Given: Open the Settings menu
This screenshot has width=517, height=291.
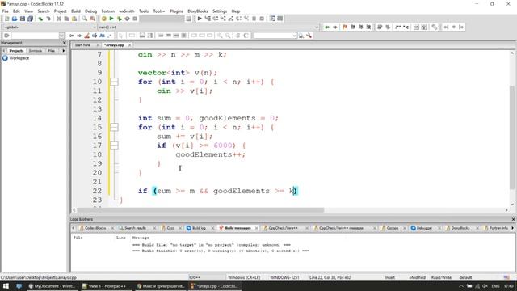Looking at the screenshot, I should pyautogui.click(x=220, y=11).
